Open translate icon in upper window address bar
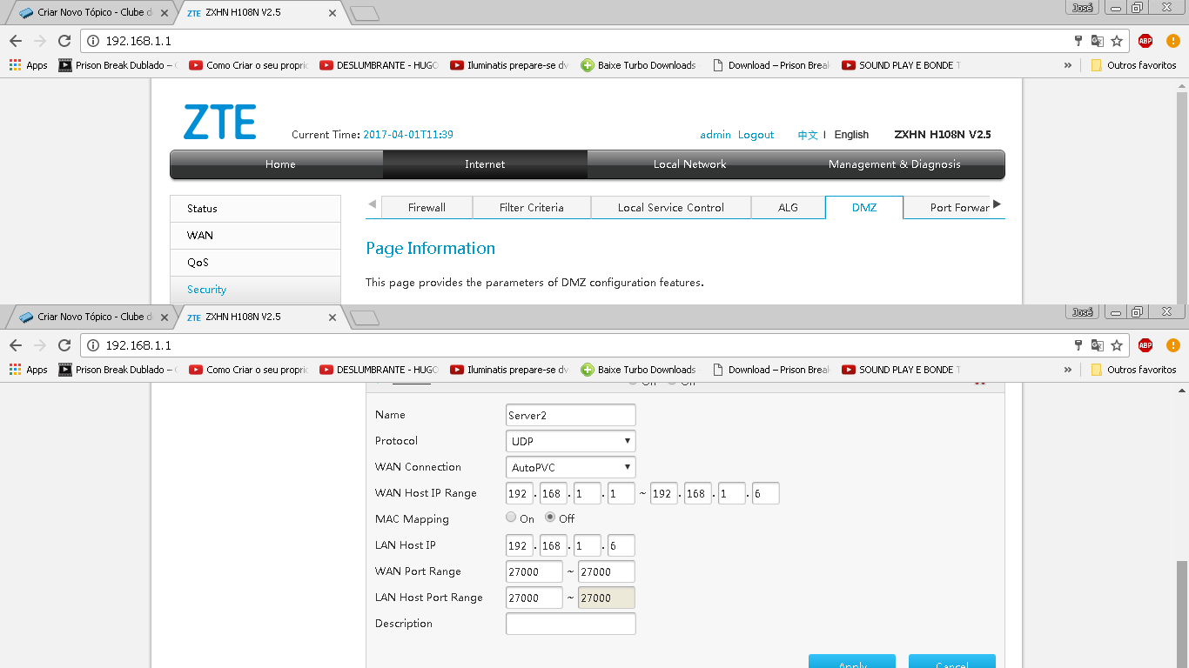This screenshot has height=668, width=1189. click(x=1097, y=41)
